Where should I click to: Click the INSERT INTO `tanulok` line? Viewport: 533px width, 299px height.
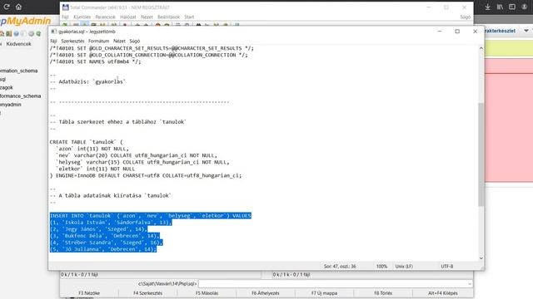click(x=150, y=216)
